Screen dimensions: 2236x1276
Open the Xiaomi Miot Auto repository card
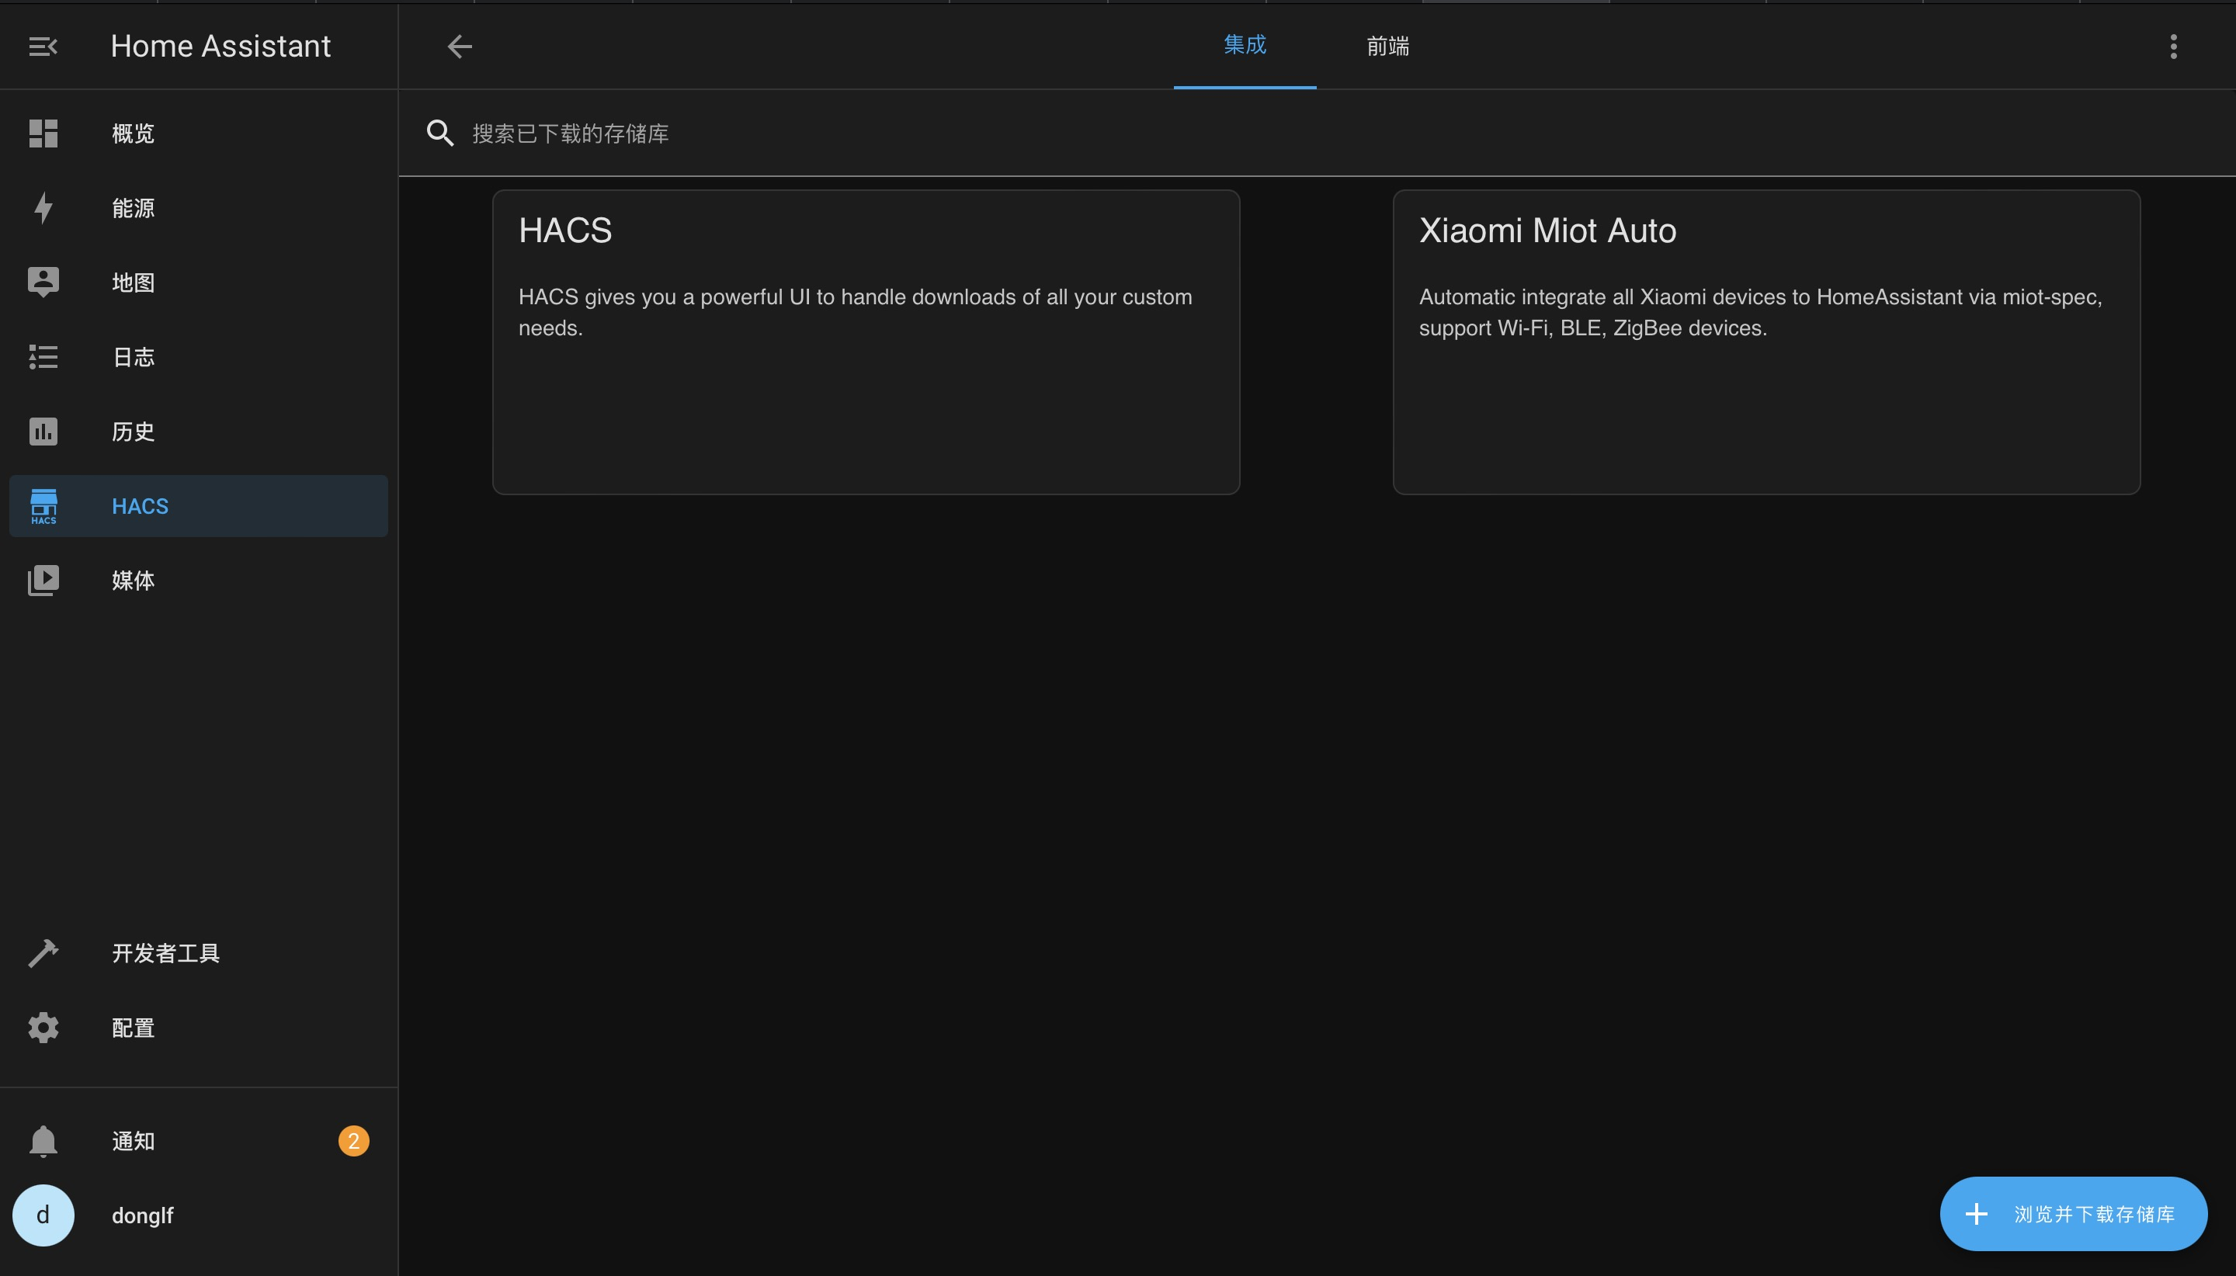[x=1766, y=342]
